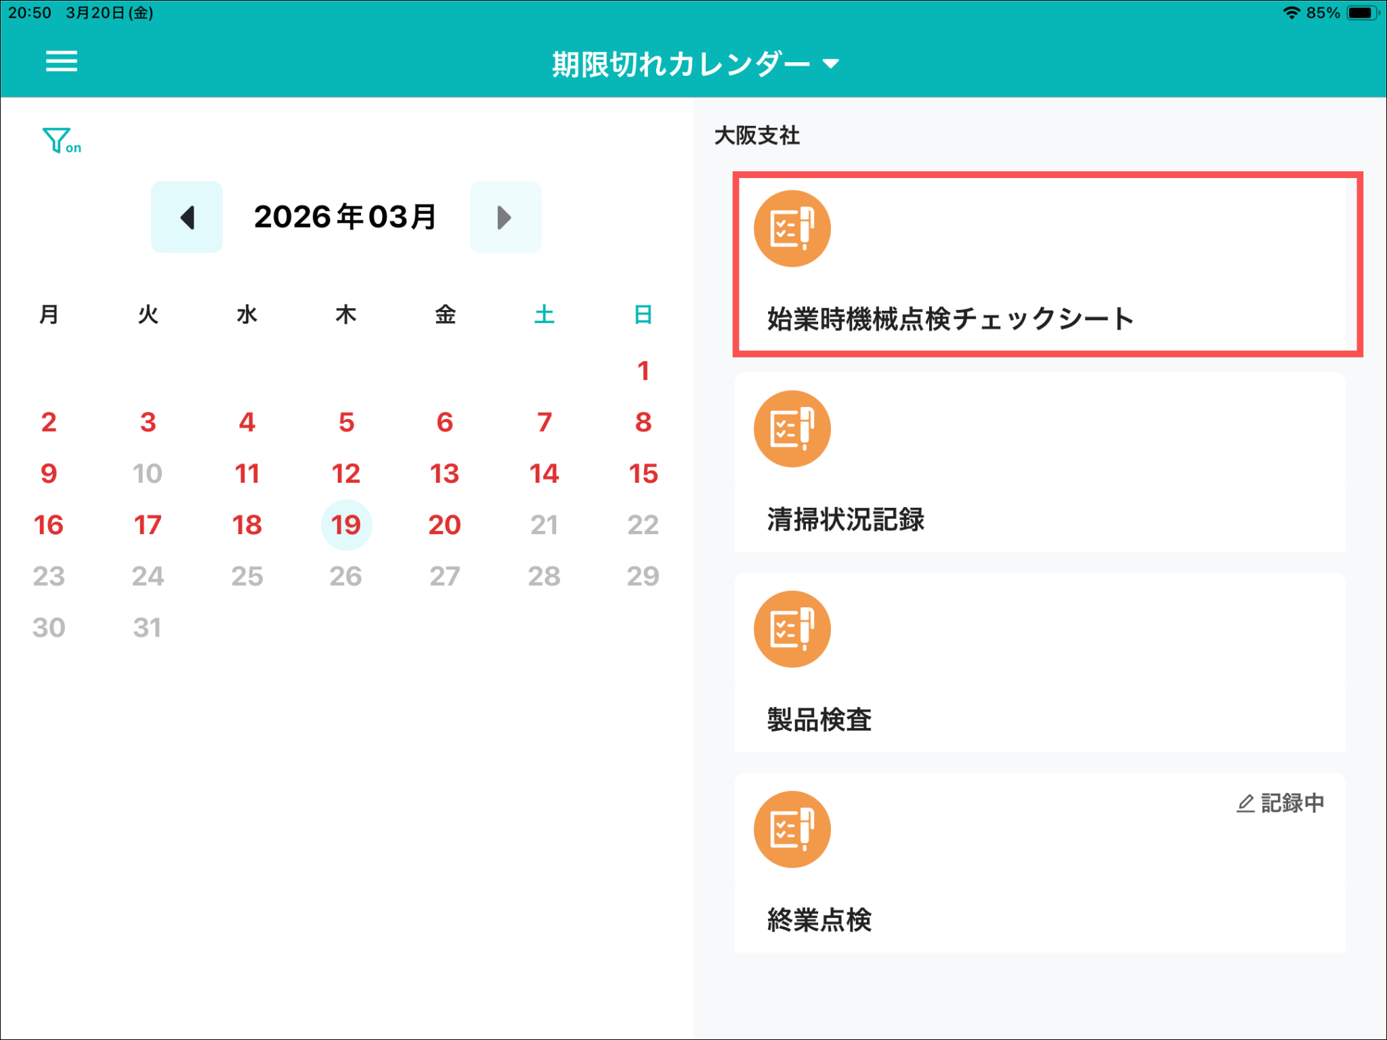
Task: Open 清掃状況記録 checklist icon
Action: 792,429
